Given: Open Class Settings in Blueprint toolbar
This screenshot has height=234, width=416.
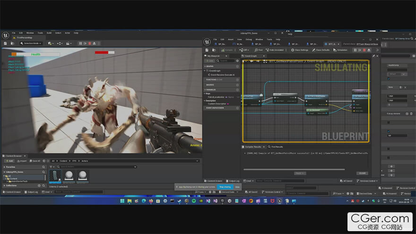Looking at the screenshot, I should click(300, 50).
